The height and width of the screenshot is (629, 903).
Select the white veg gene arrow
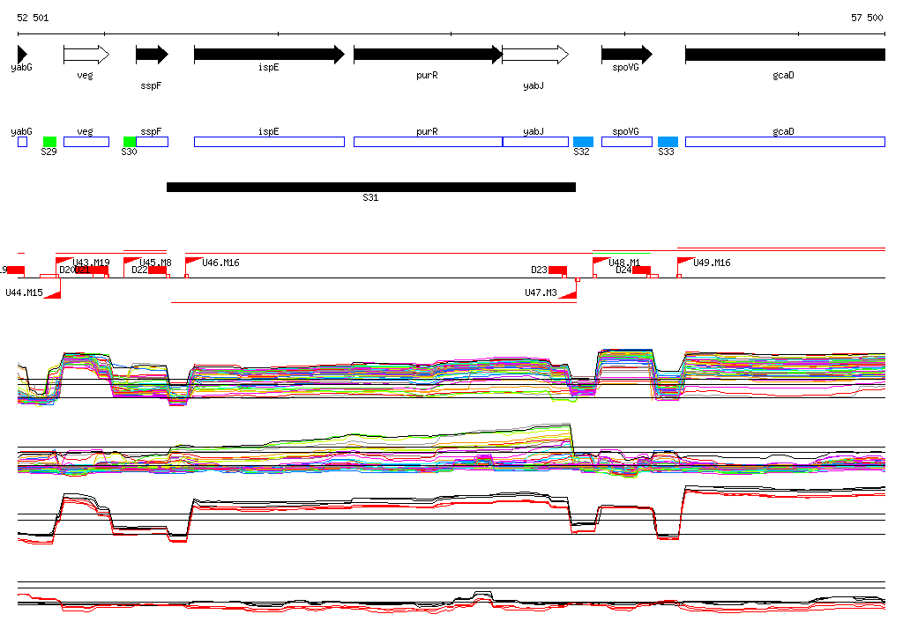[86, 55]
